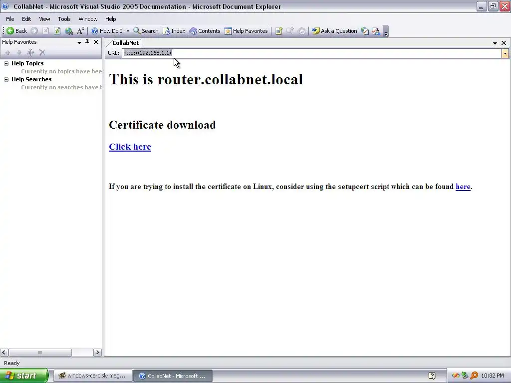
Task: Click Move Down icon in Help Favorites
Action: pyautogui.click(x=19, y=52)
